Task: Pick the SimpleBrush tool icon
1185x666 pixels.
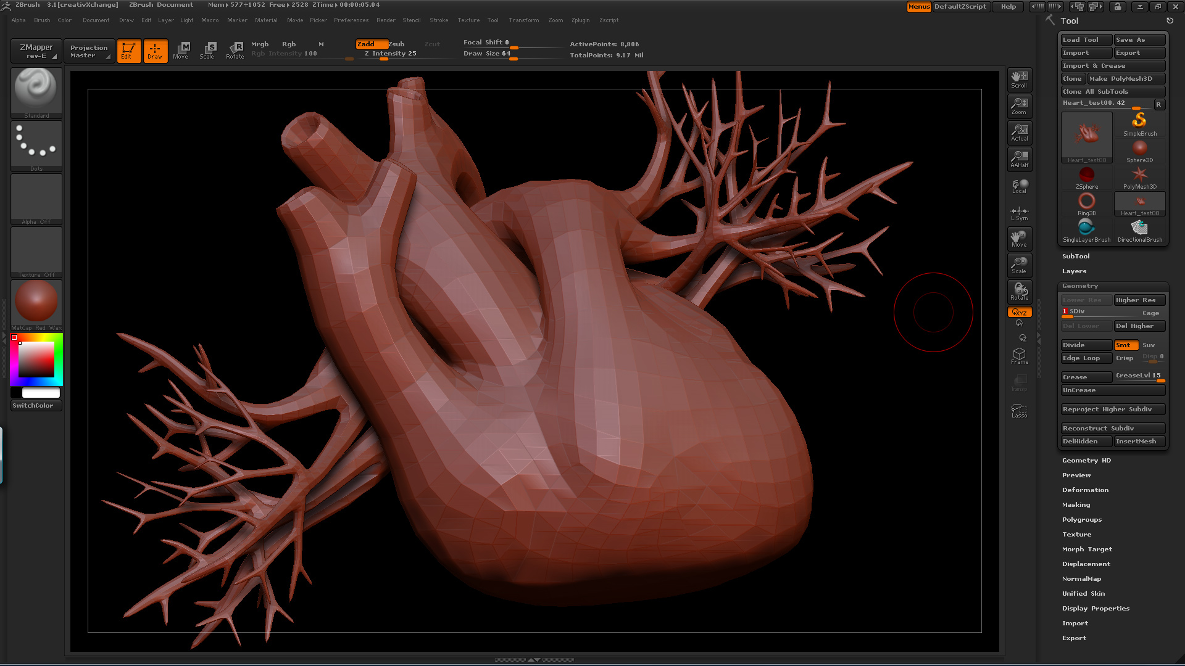Action: click(x=1139, y=124)
